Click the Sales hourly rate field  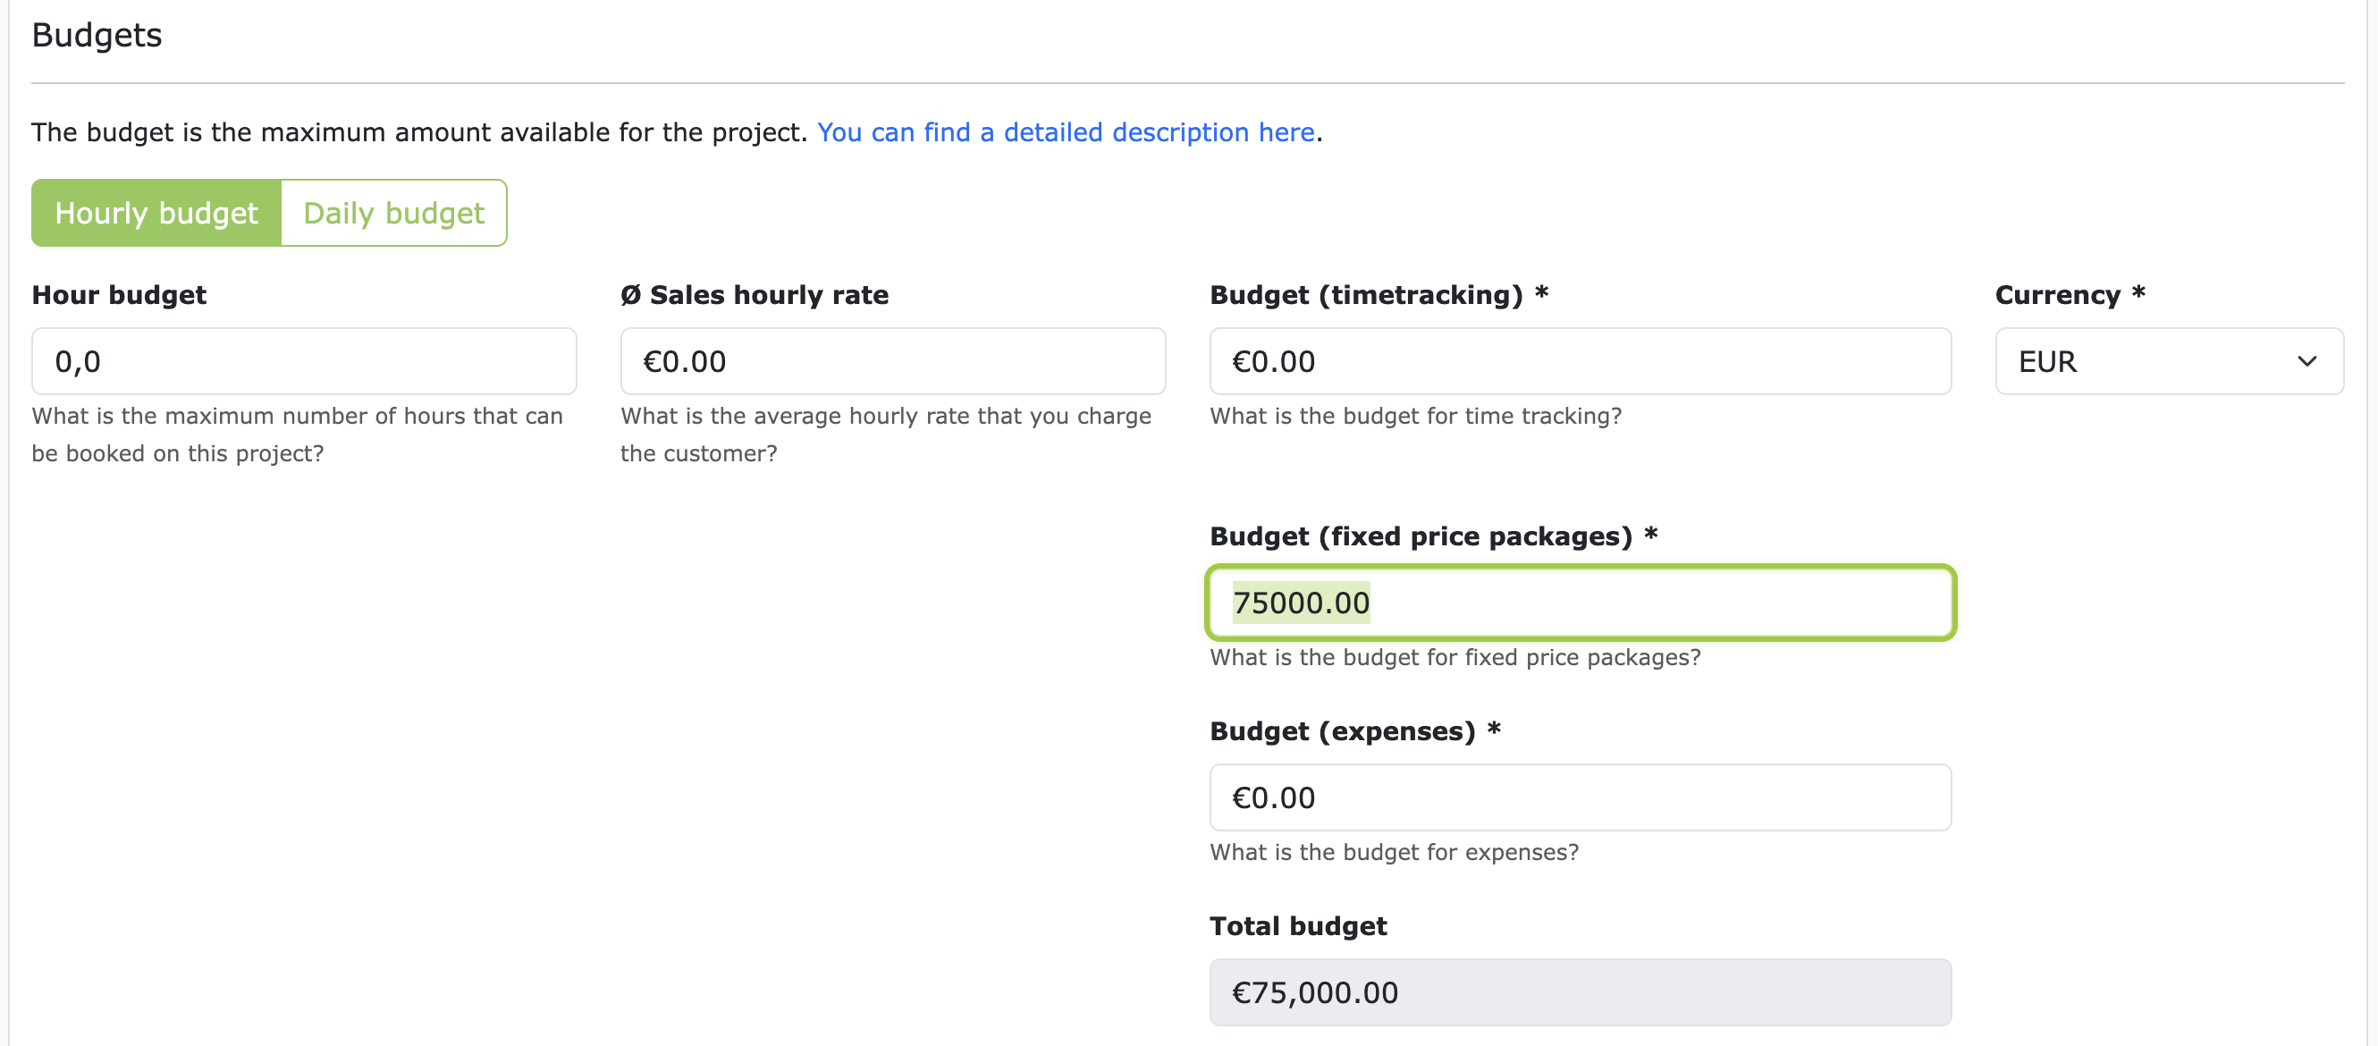(892, 361)
